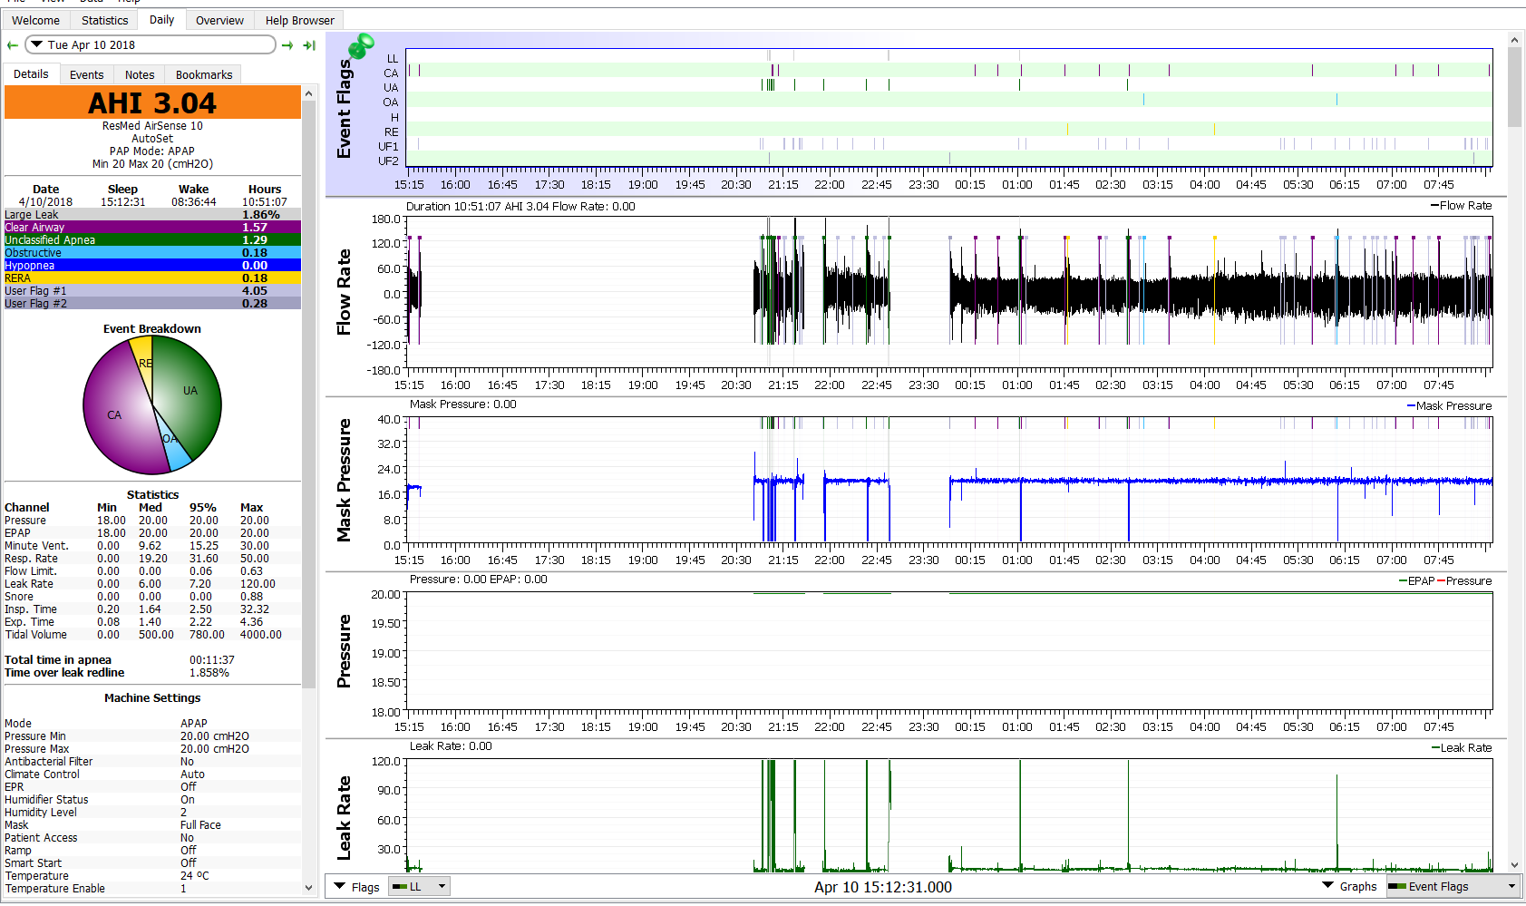Click the graphs area scrollbar up arrow
This screenshot has width=1526, height=906.
[1514, 40]
